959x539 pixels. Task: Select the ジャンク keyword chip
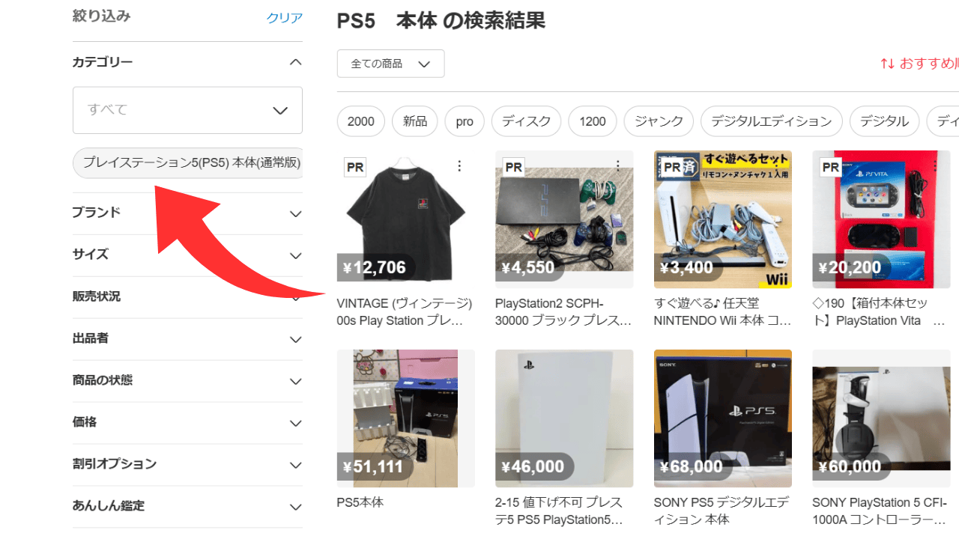659,121
